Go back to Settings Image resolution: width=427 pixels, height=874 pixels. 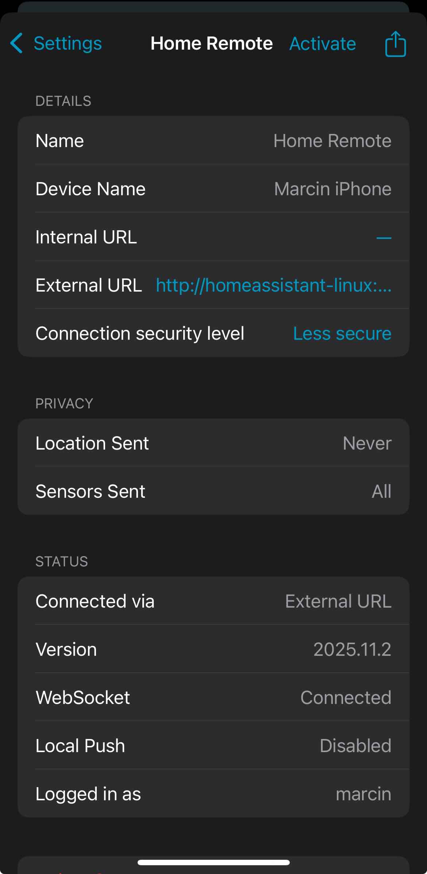68,43
